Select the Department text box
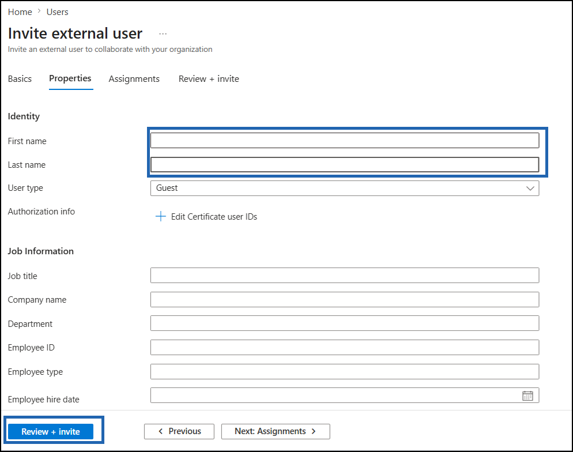Viewport: 573px width, 452px height. click(x=345, y=323)
